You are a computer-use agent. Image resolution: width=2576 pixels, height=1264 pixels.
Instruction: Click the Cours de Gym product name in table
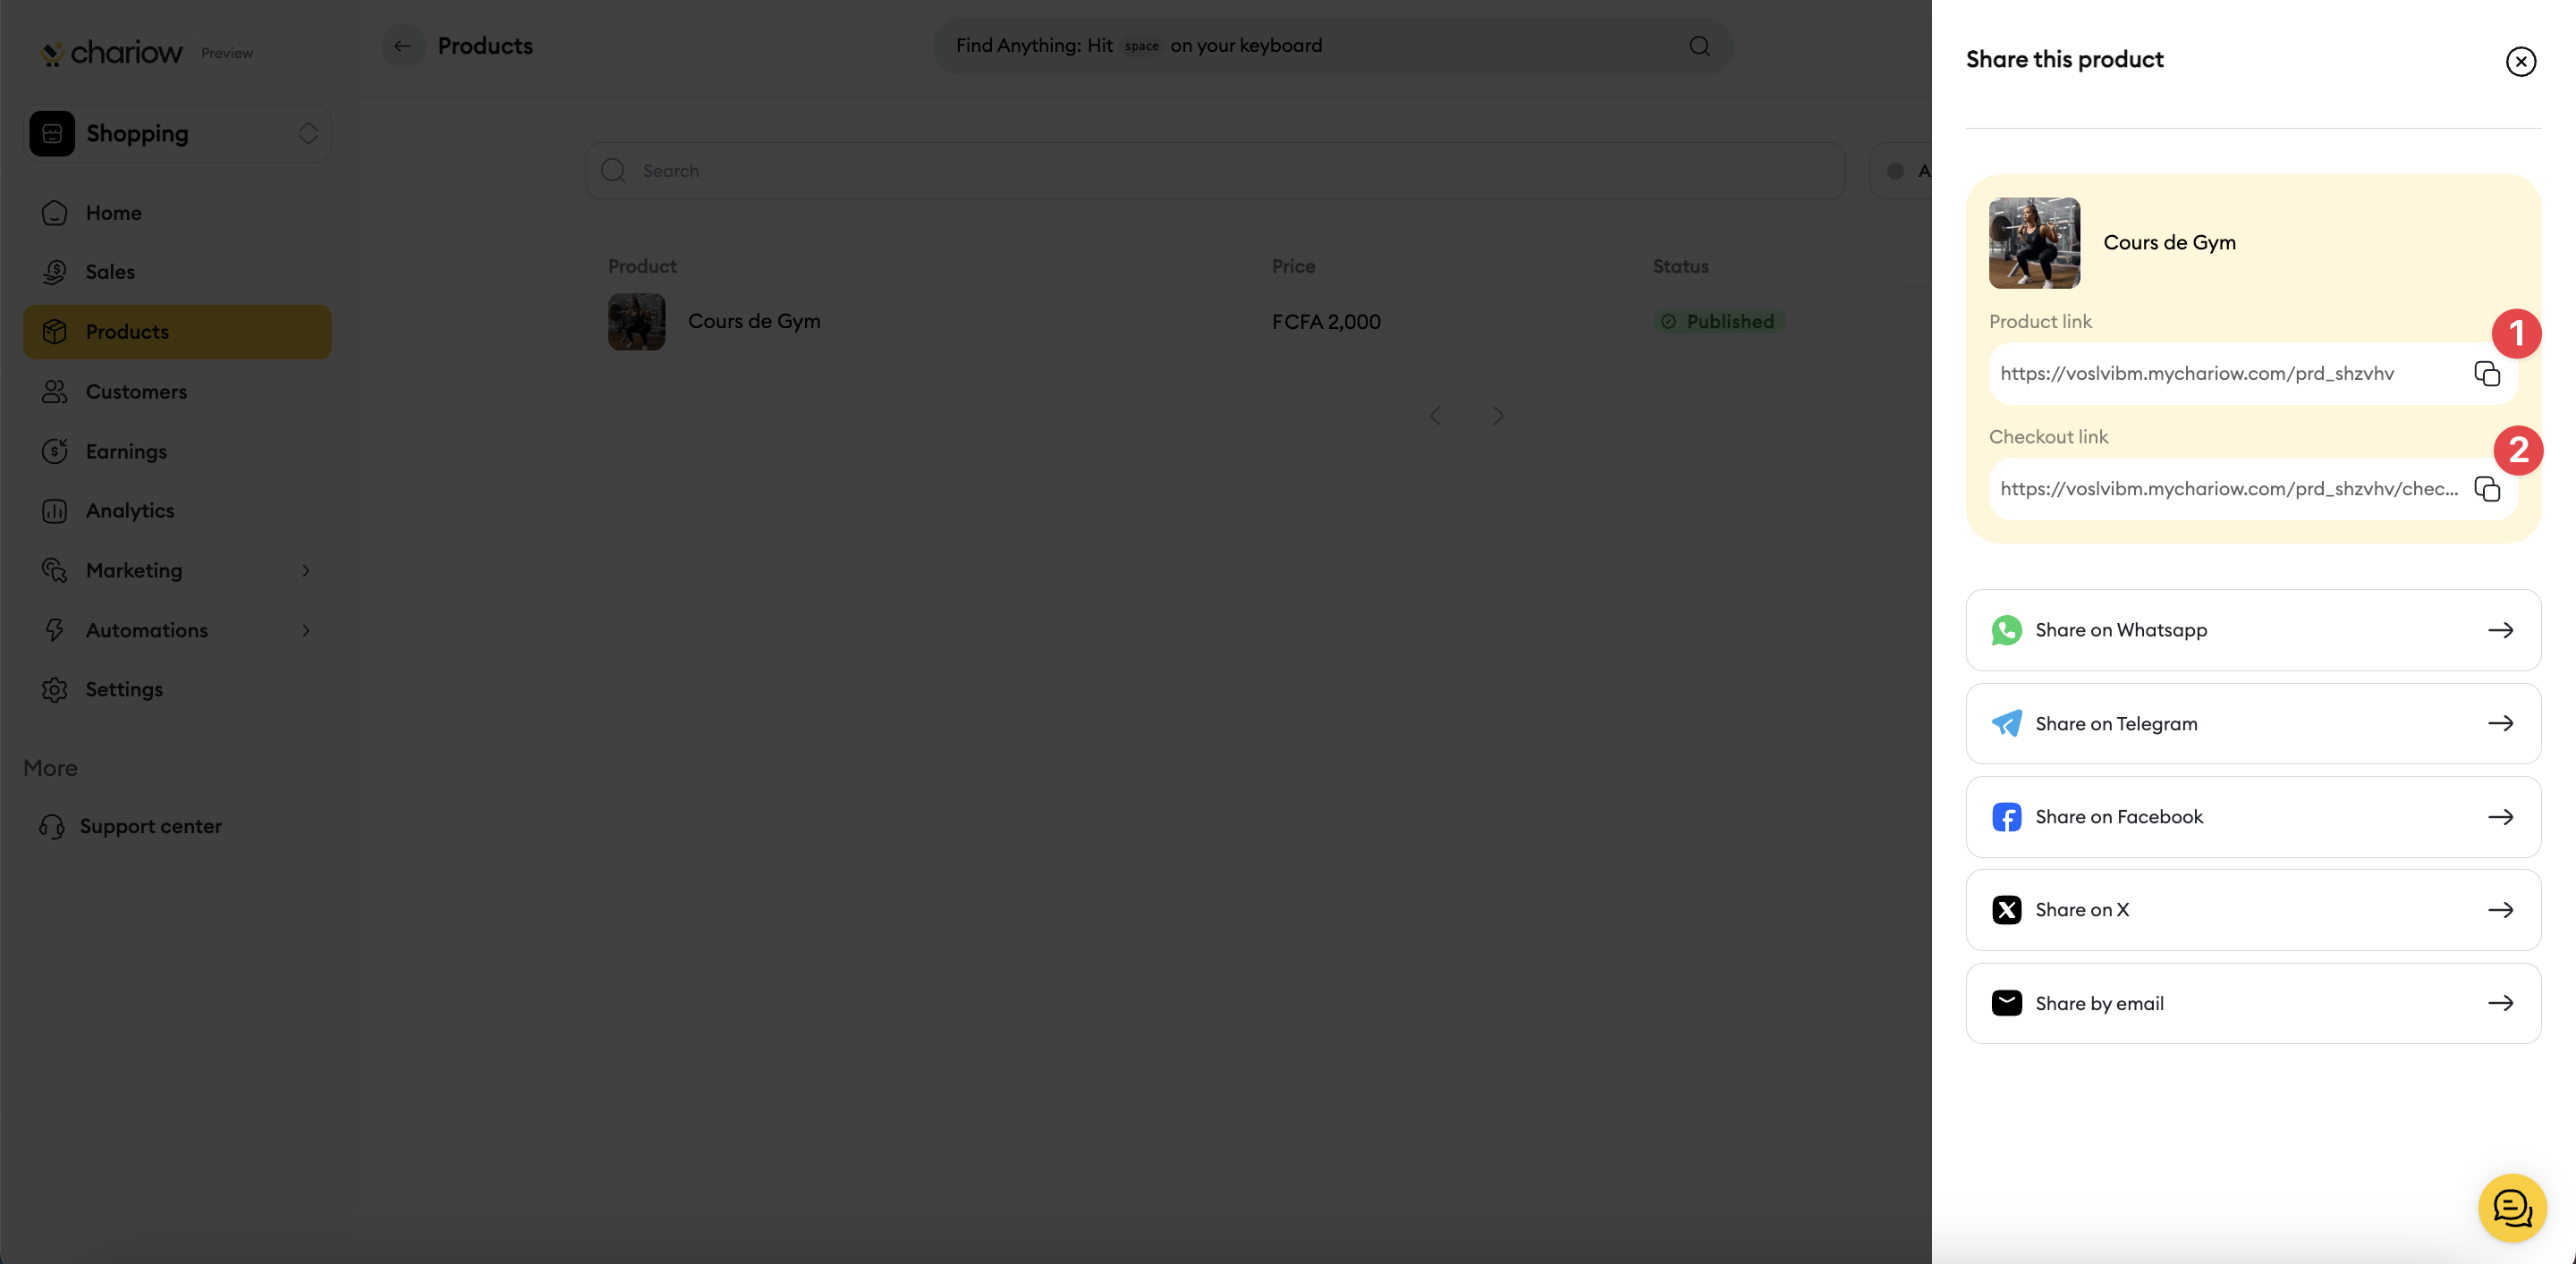tap(754, 322)
